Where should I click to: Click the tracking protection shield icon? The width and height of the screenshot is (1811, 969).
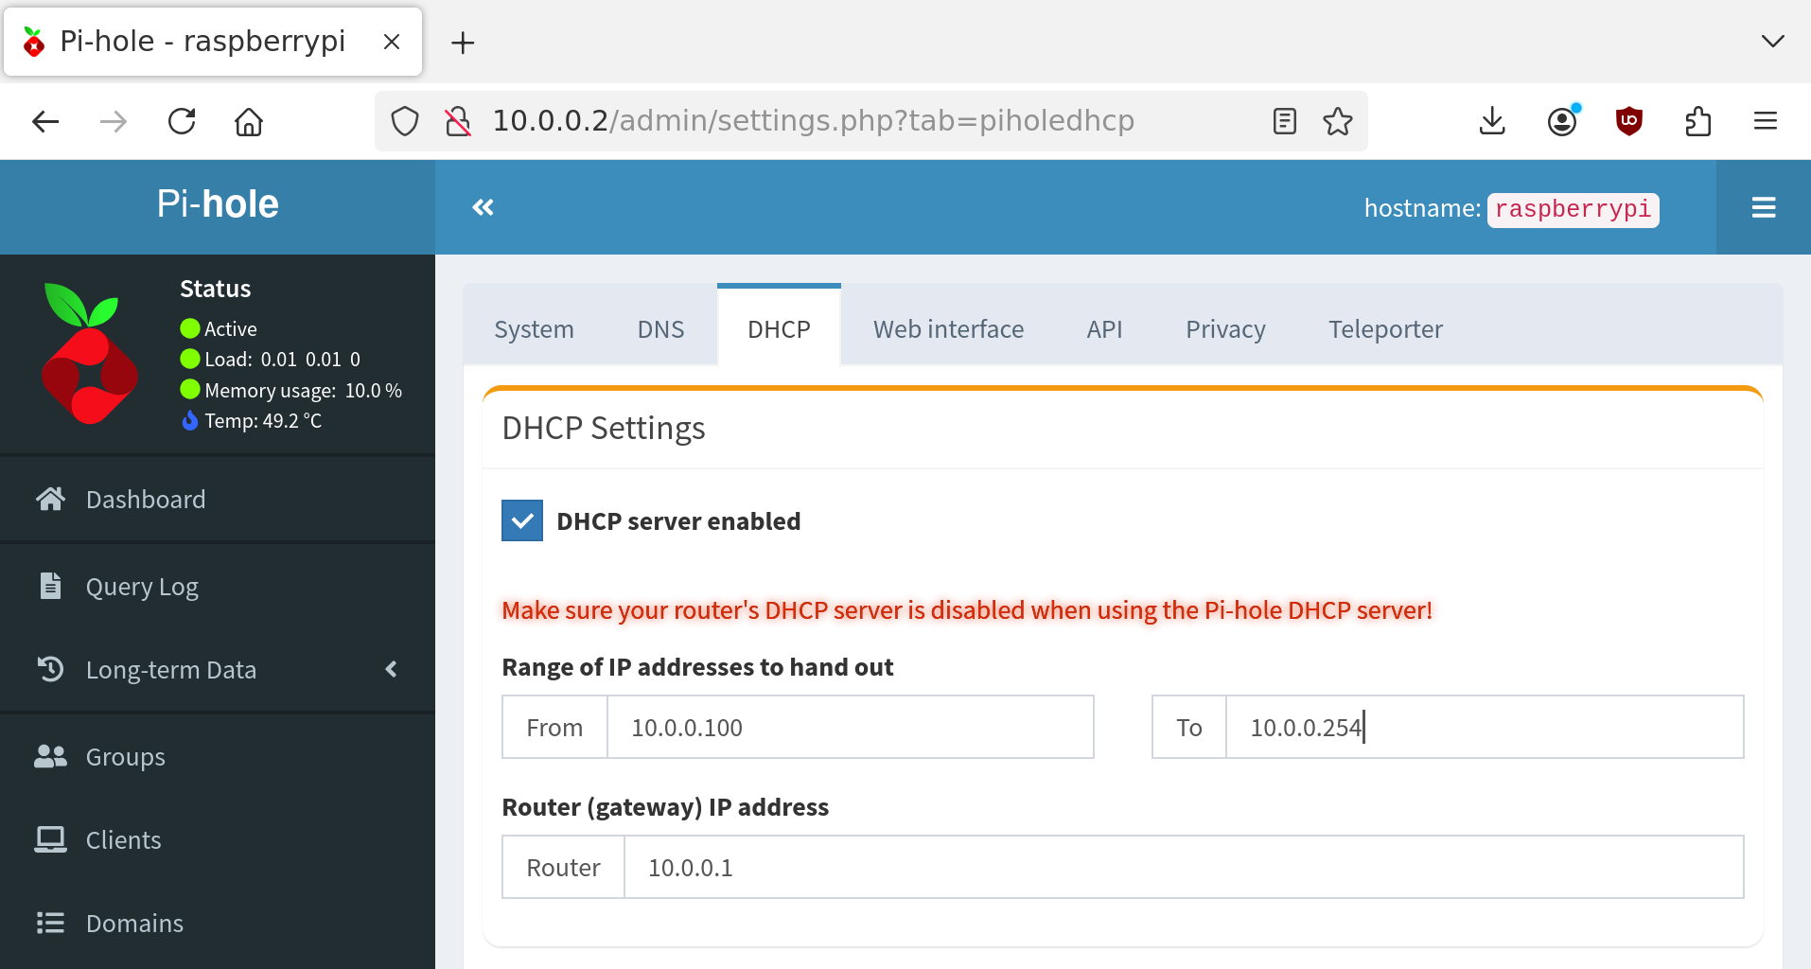coord(405,121)
